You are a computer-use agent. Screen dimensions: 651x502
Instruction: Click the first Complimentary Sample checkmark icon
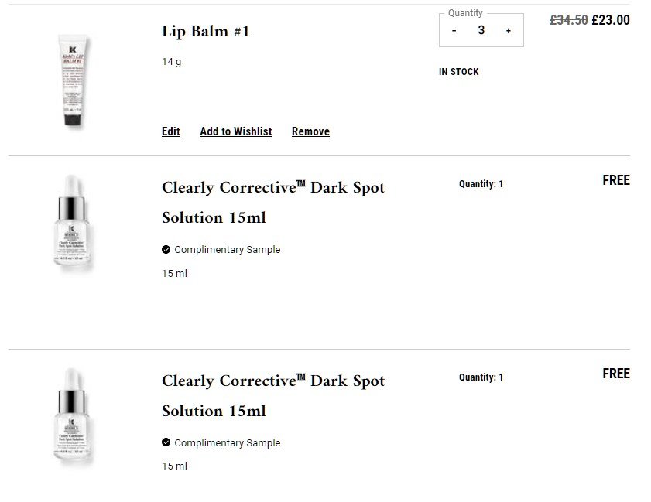point(166,250)
